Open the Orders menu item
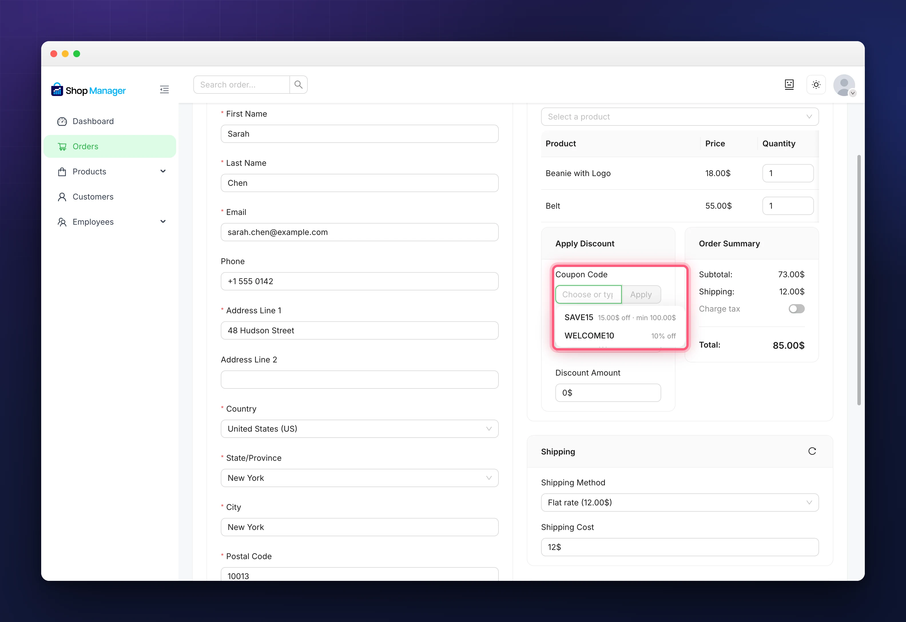 [110, 147]
